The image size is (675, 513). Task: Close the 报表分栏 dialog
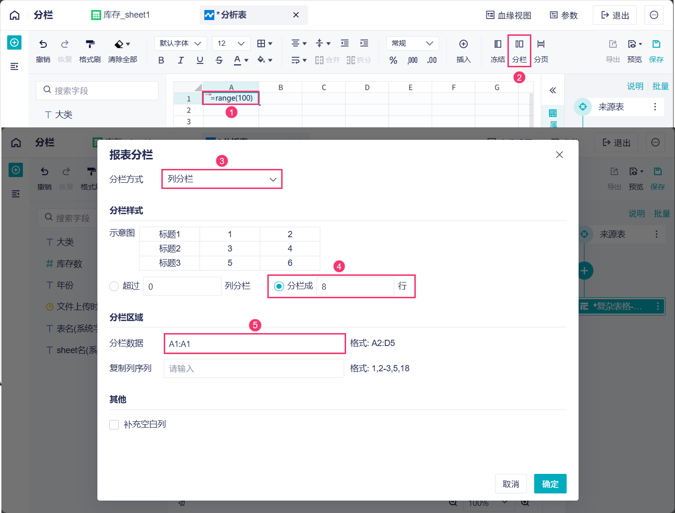559,155
